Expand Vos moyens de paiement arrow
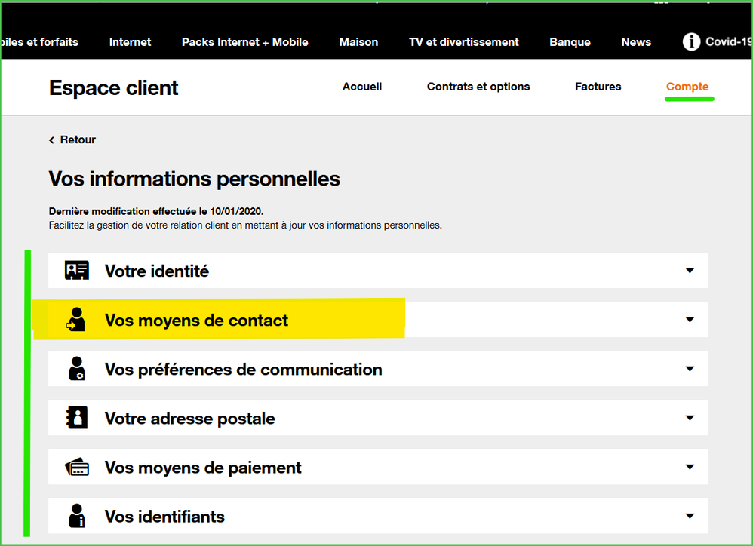The image size is (753, 546). pyautogui.click(x=690, y=468)
